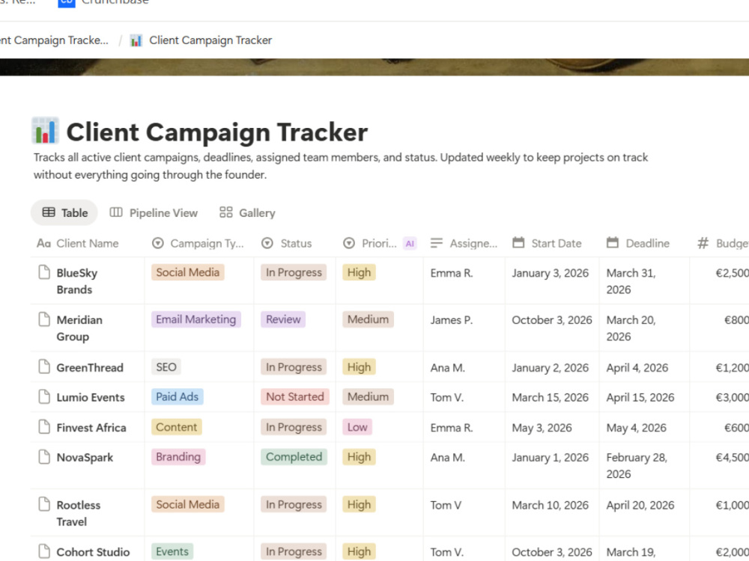Image resolution: width=749 pixels, height=561 pixels.
Task: Open the Client Campaign Tracker breadcrumb link
Action: click(210, 40)
